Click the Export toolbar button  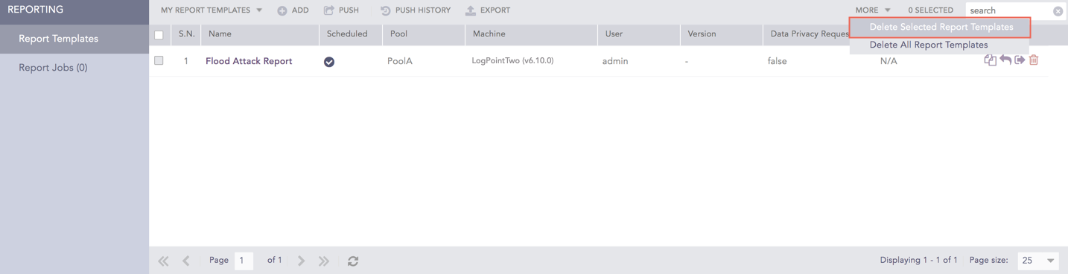tap(488, 10)
